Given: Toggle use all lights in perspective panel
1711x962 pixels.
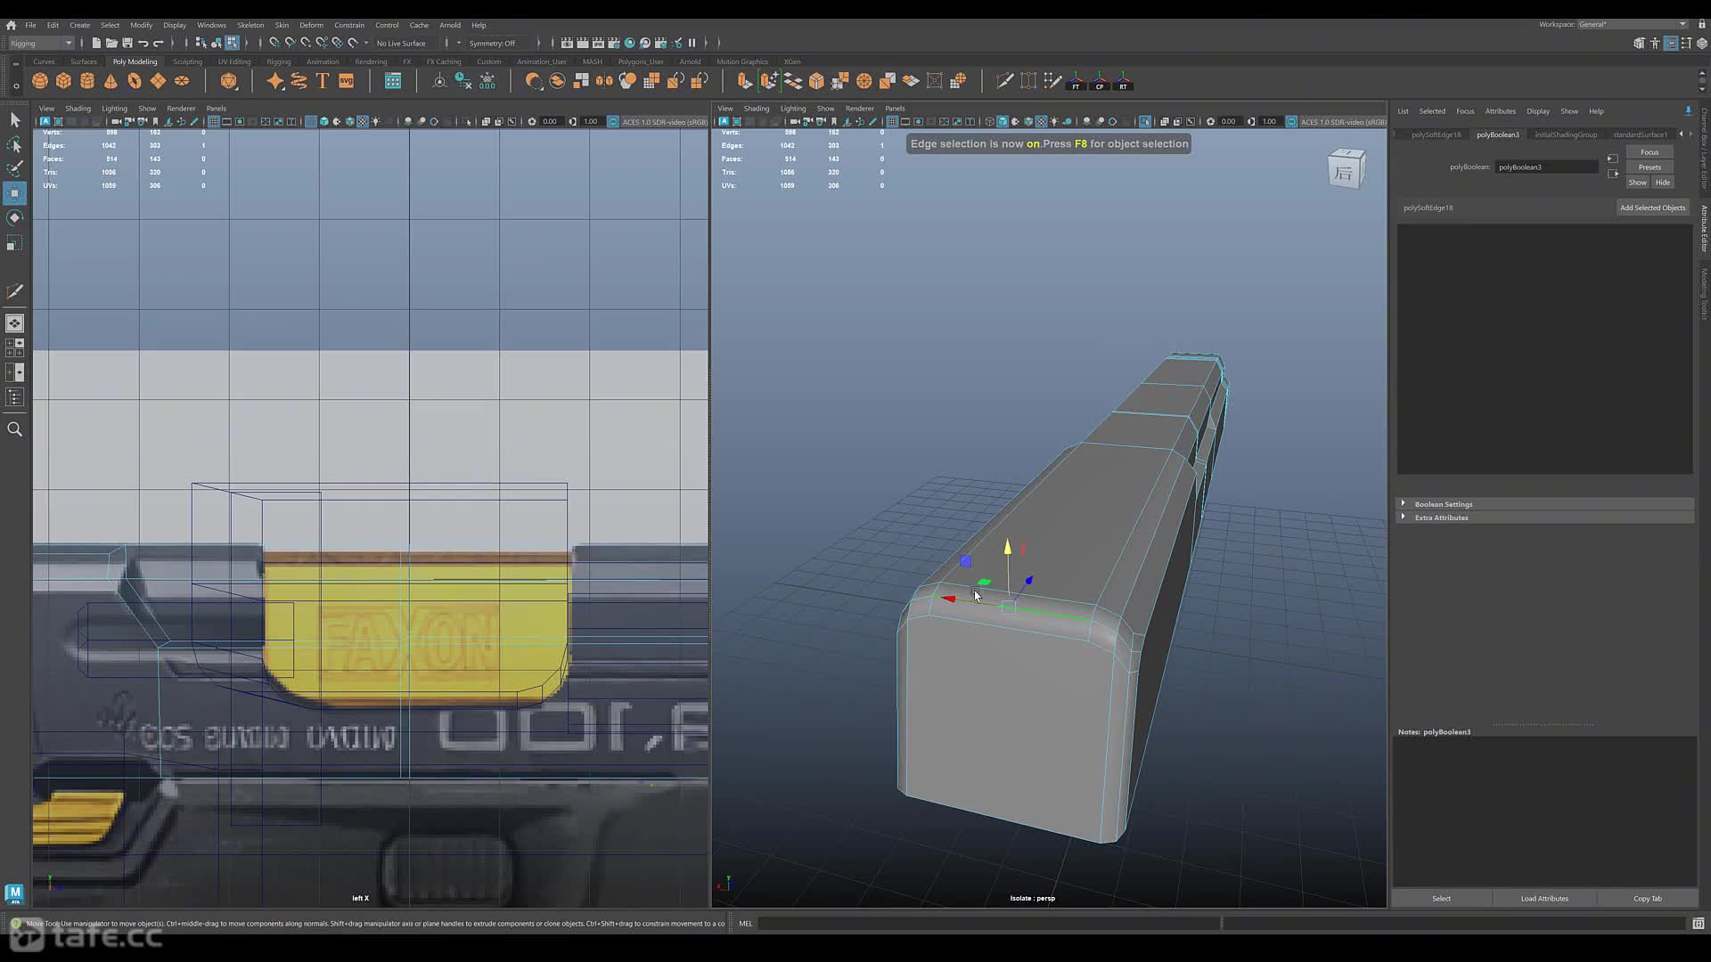Looking at the screenshot, I should 1054,121.
